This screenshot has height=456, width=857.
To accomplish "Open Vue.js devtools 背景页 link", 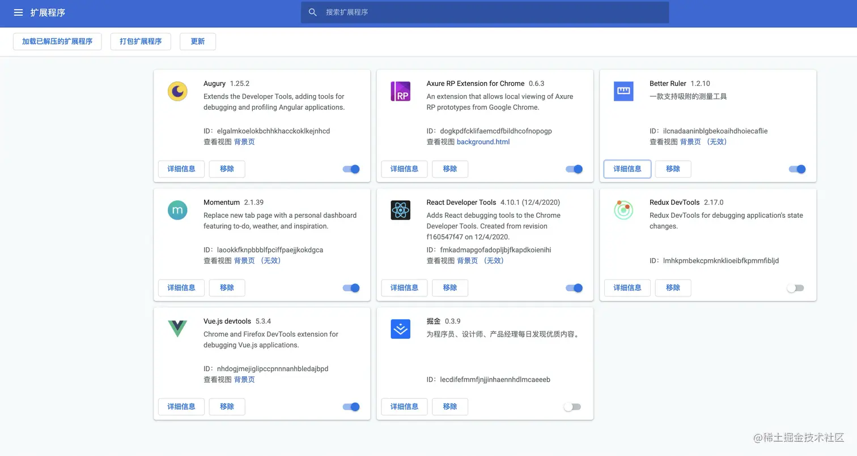I will coord(244,380).
